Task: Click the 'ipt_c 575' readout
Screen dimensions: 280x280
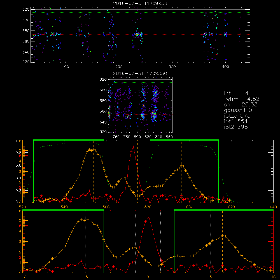Action: tap(237, 116)
